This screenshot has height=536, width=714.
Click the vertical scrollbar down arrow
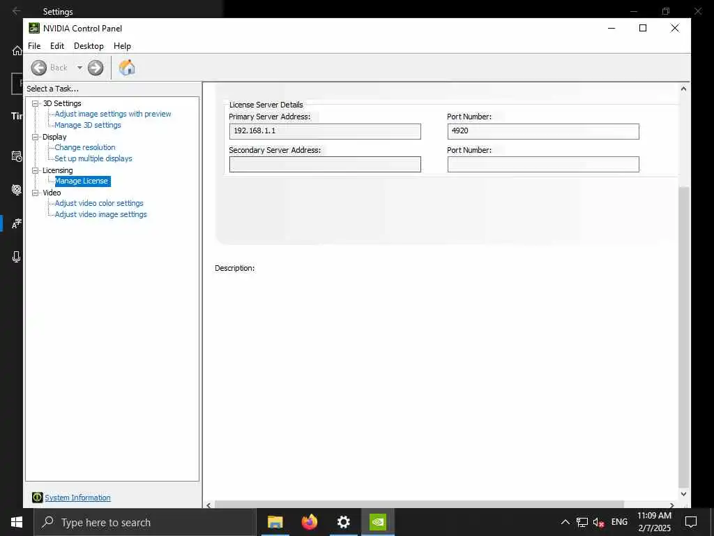[683, 493]
